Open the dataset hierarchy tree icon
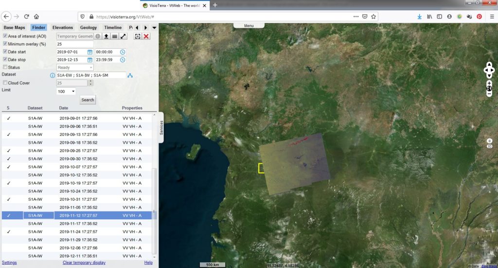 [x=130, y=76]
